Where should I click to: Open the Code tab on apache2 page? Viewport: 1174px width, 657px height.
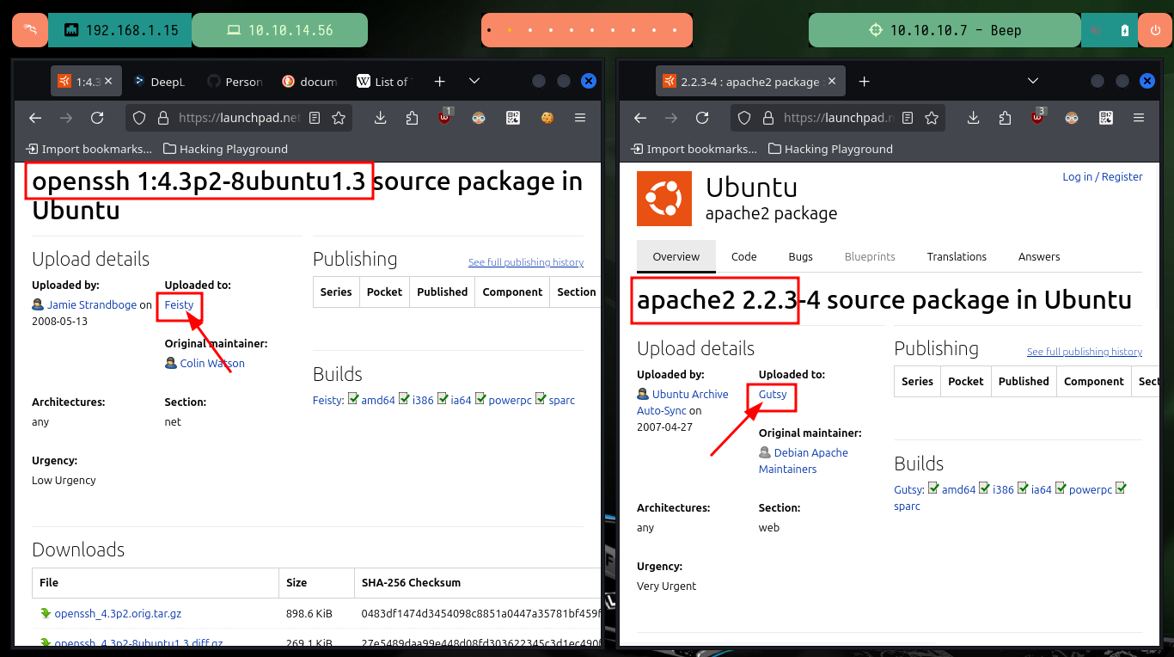[743, 256]
